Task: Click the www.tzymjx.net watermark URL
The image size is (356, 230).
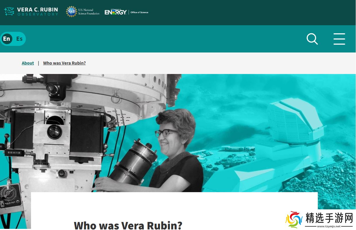Action: [329, 226]
